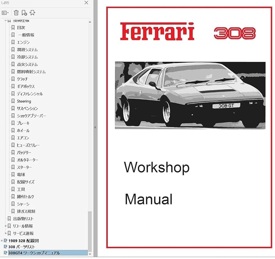Click the bookmark icon beside ブレーキ
This screenshot has height=259, width=275.
13,123
